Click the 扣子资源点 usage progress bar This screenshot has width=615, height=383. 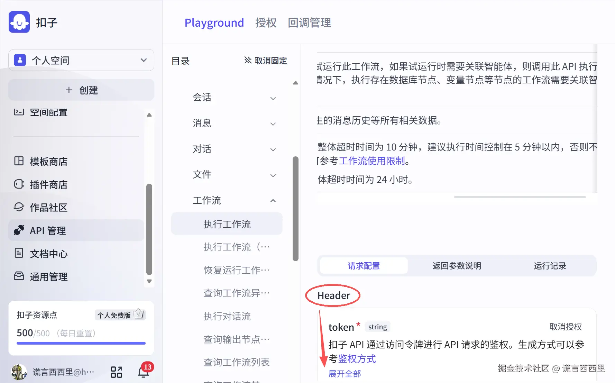81,343
